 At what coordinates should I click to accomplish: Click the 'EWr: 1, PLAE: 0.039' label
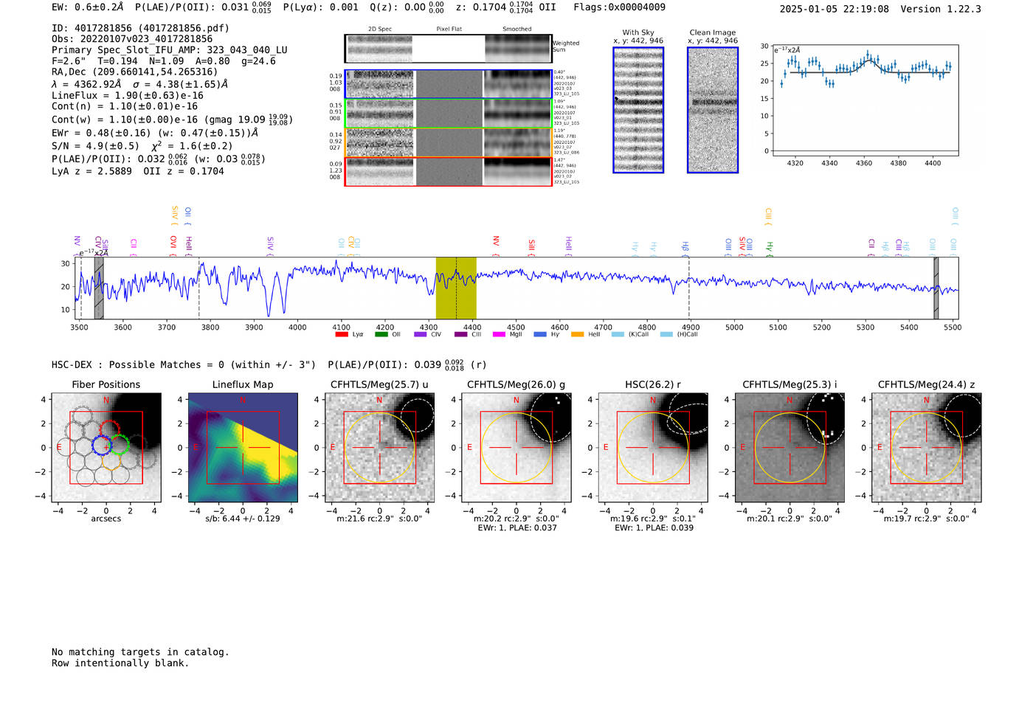pyautogui.click(x=654, y=528)
